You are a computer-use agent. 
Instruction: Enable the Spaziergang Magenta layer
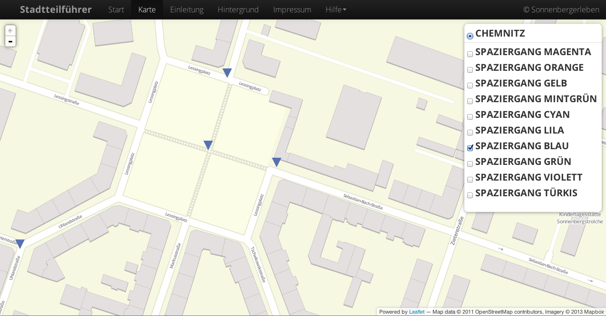[x=470, y=54]
